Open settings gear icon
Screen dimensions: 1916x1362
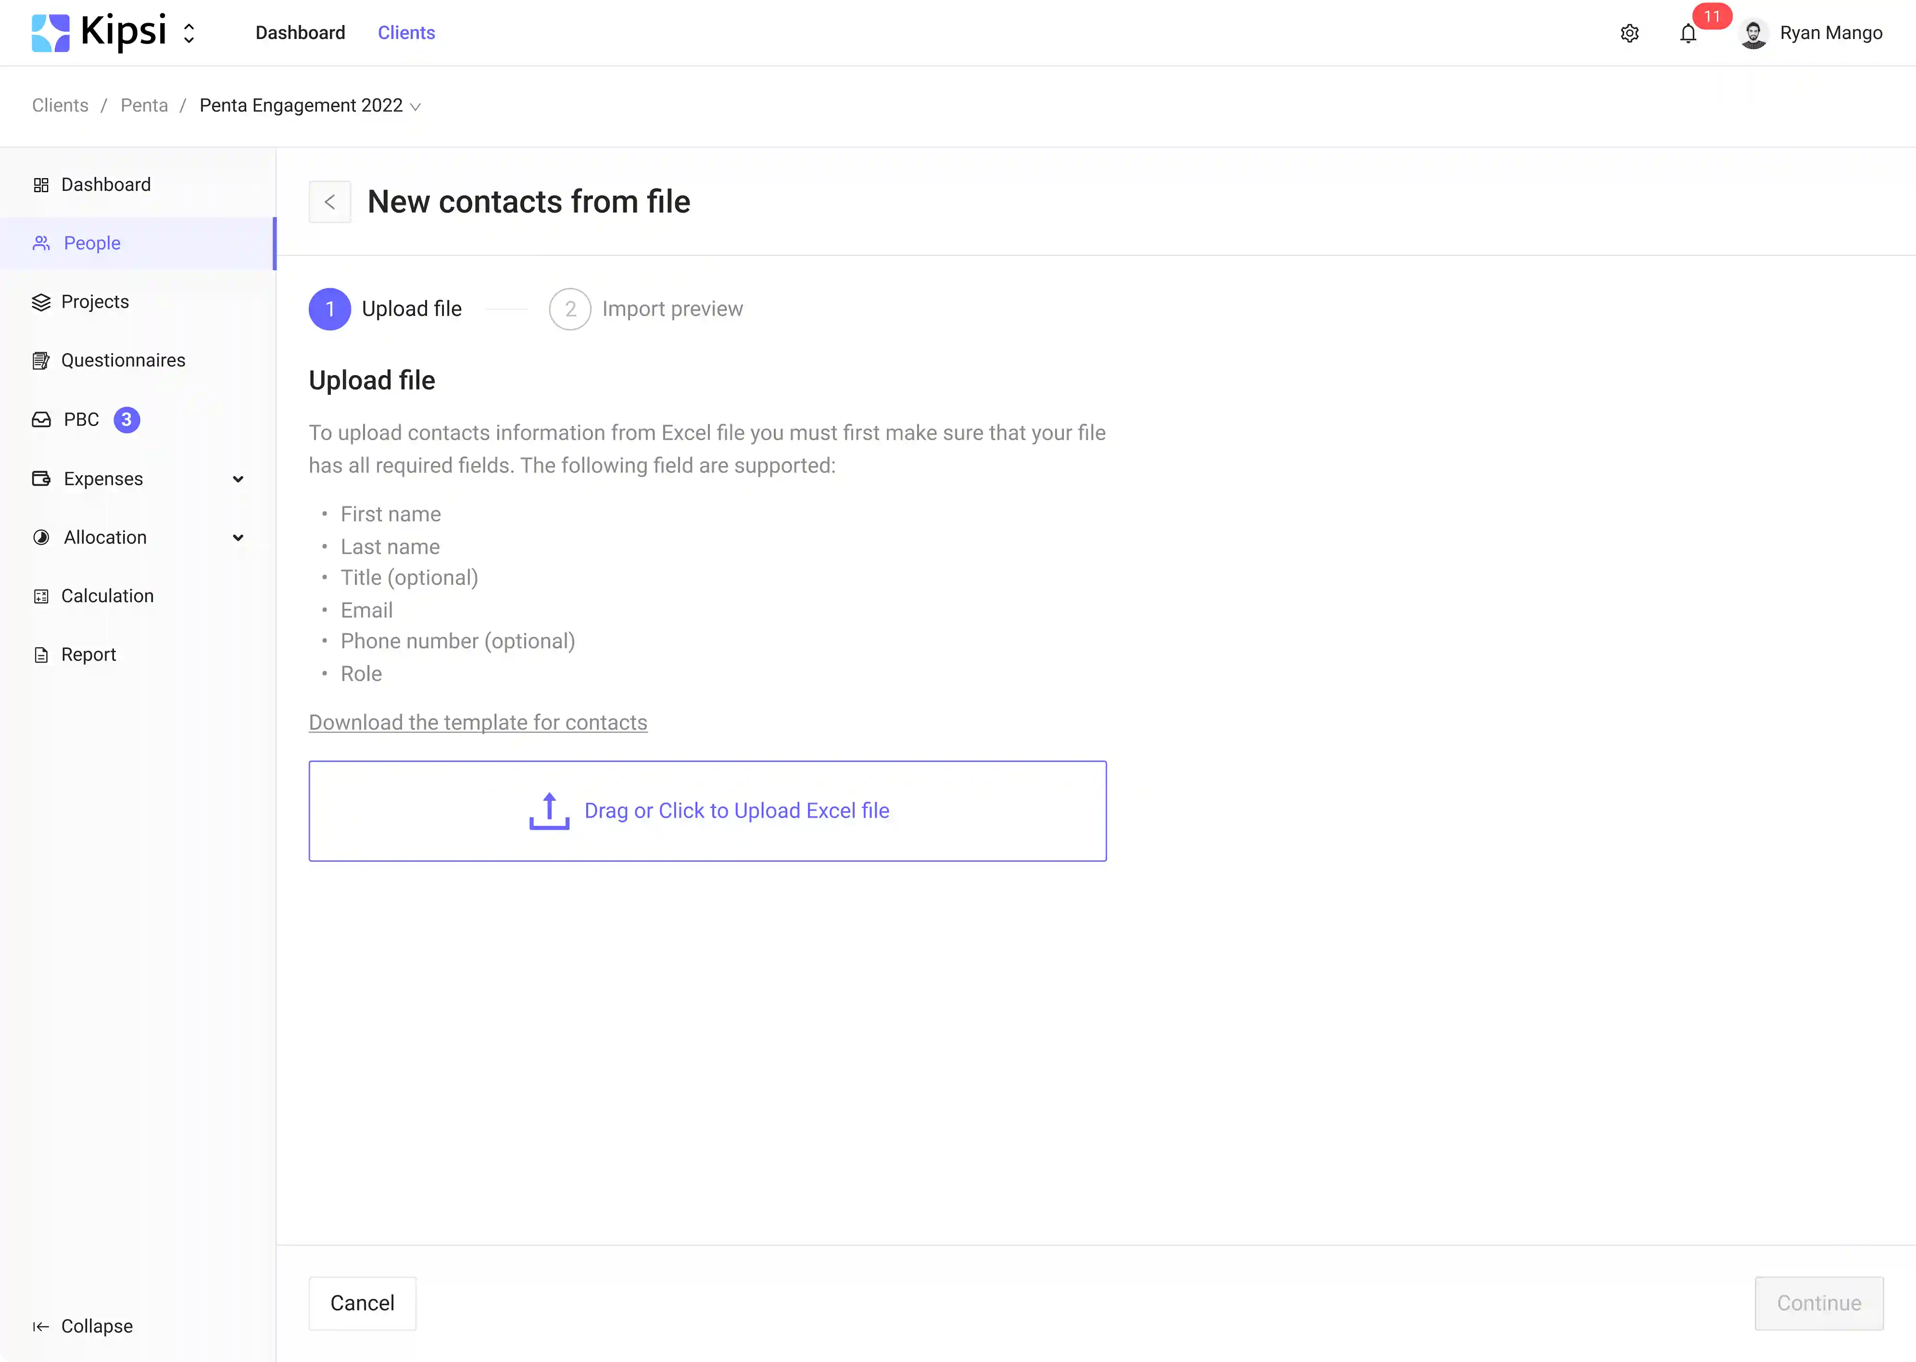coord(1629,34)
